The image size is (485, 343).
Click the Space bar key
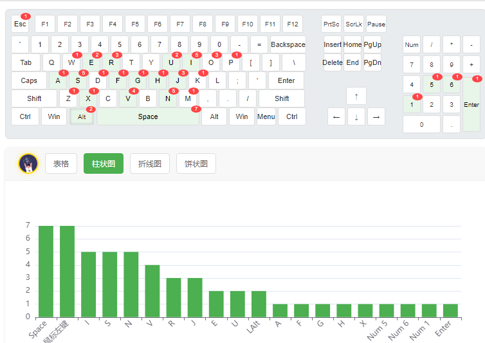148,116
